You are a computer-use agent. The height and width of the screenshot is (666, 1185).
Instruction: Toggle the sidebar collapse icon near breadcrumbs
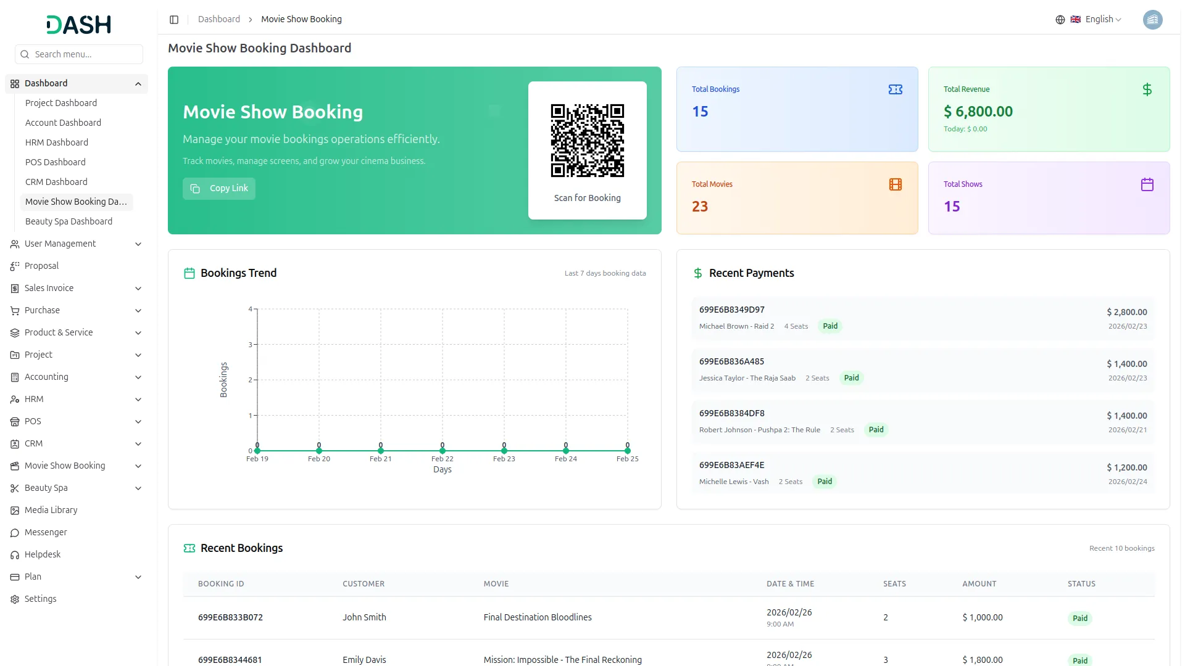point(174,19)
